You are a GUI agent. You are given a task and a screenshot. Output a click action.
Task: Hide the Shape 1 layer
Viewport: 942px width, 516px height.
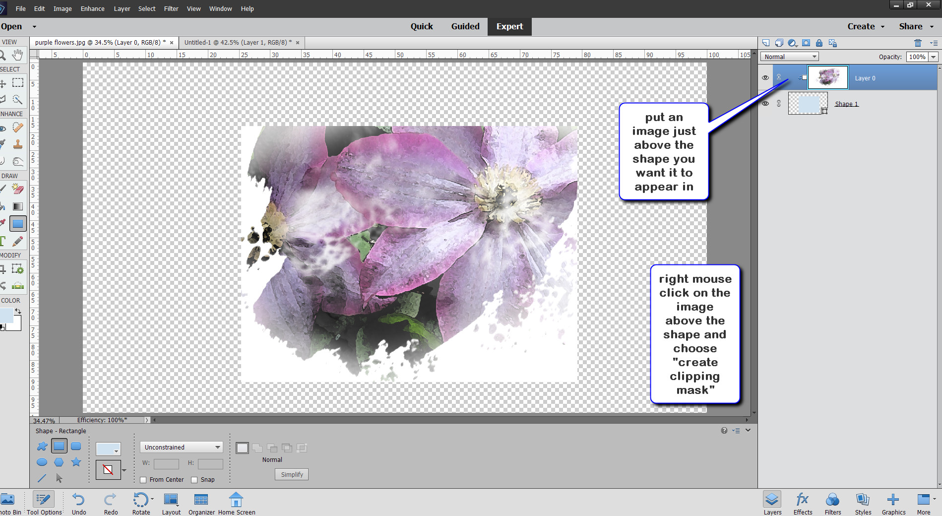tap(765, 103)
